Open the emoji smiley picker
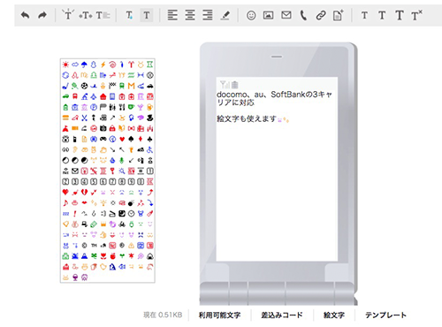The height and width of the screenshot is (327, 442). tap(251, 15)
